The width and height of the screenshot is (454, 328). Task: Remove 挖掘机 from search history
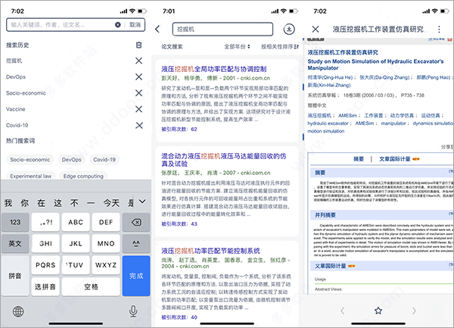(139, 61)
